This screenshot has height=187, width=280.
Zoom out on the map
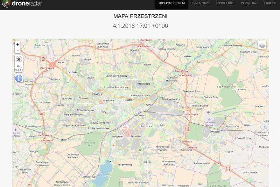(x=17, y=50)
